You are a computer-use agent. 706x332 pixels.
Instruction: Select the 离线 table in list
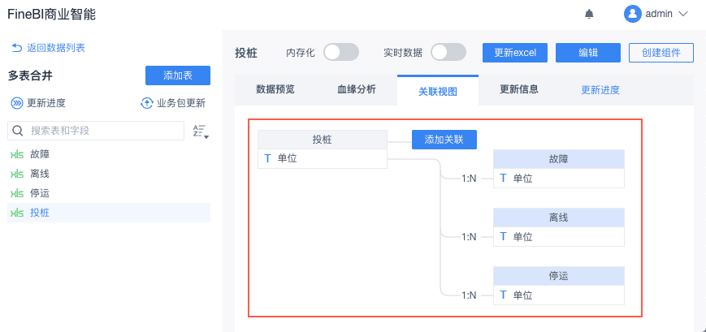coord(40,173)
